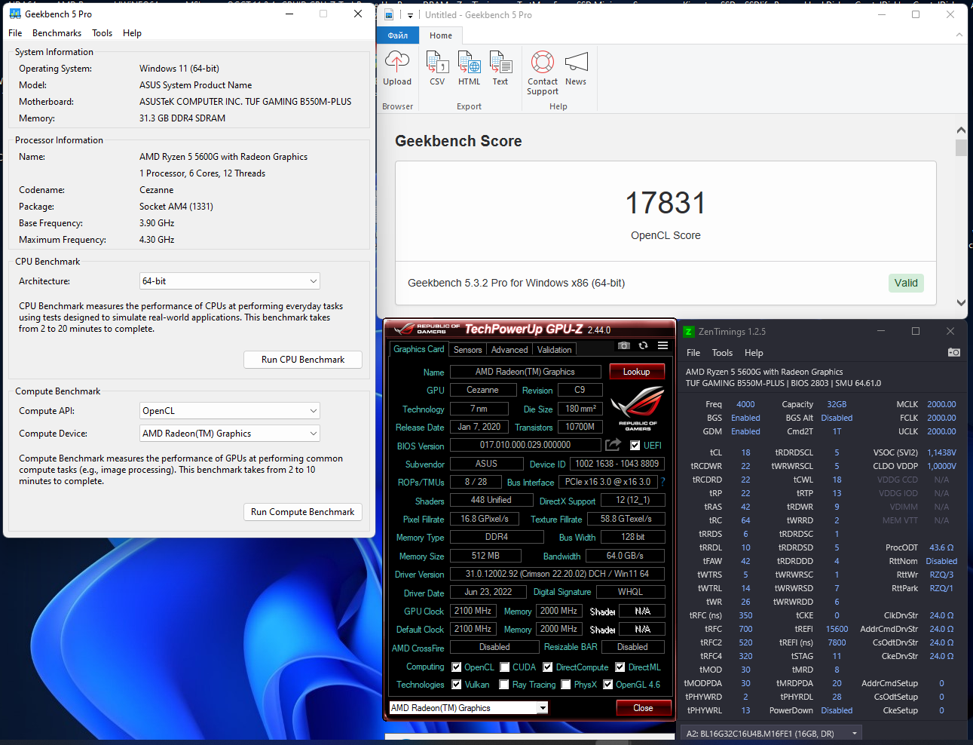973x745 pixels.
Task: Click the results scrollbar up arrow
Action: 961,130
